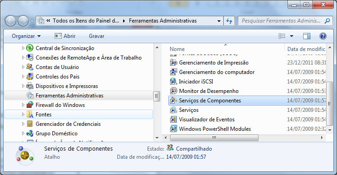
Task: Open the address bar history dropdown
Action: click(x=219, y=21)
